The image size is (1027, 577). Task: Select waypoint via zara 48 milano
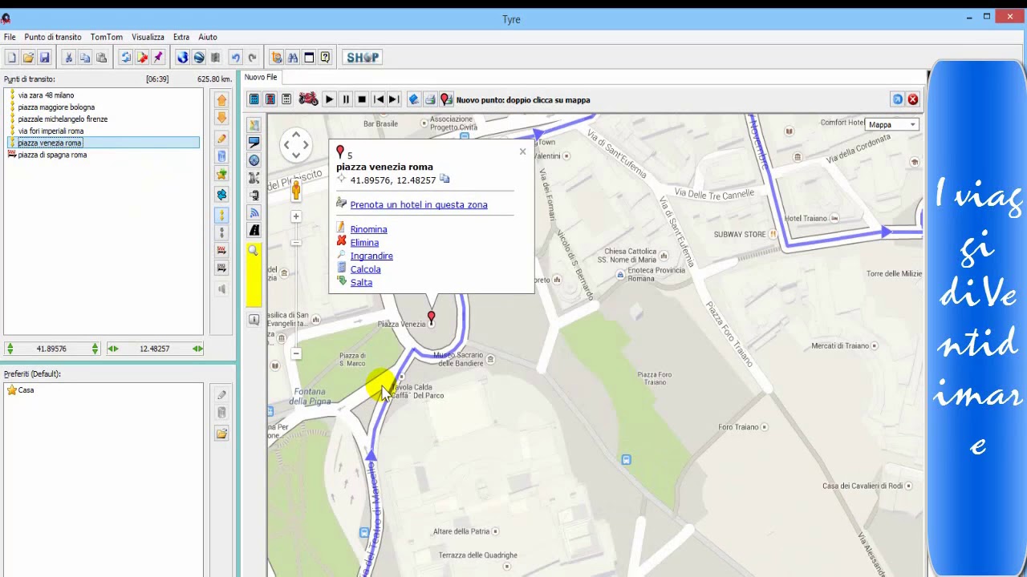pyautogui.click(x=46, y=95)
